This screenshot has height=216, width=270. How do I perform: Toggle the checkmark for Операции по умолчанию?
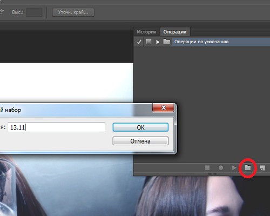coord(139,42)
